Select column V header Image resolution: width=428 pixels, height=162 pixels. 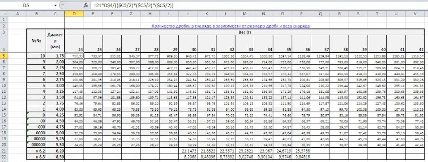[415, 14]
